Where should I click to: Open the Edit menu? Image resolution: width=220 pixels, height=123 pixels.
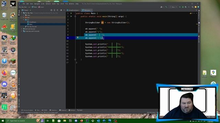click(27, 4)
